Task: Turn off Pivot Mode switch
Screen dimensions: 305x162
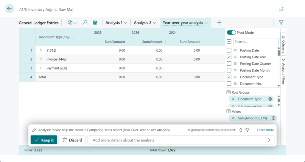Action: point(231,33)
